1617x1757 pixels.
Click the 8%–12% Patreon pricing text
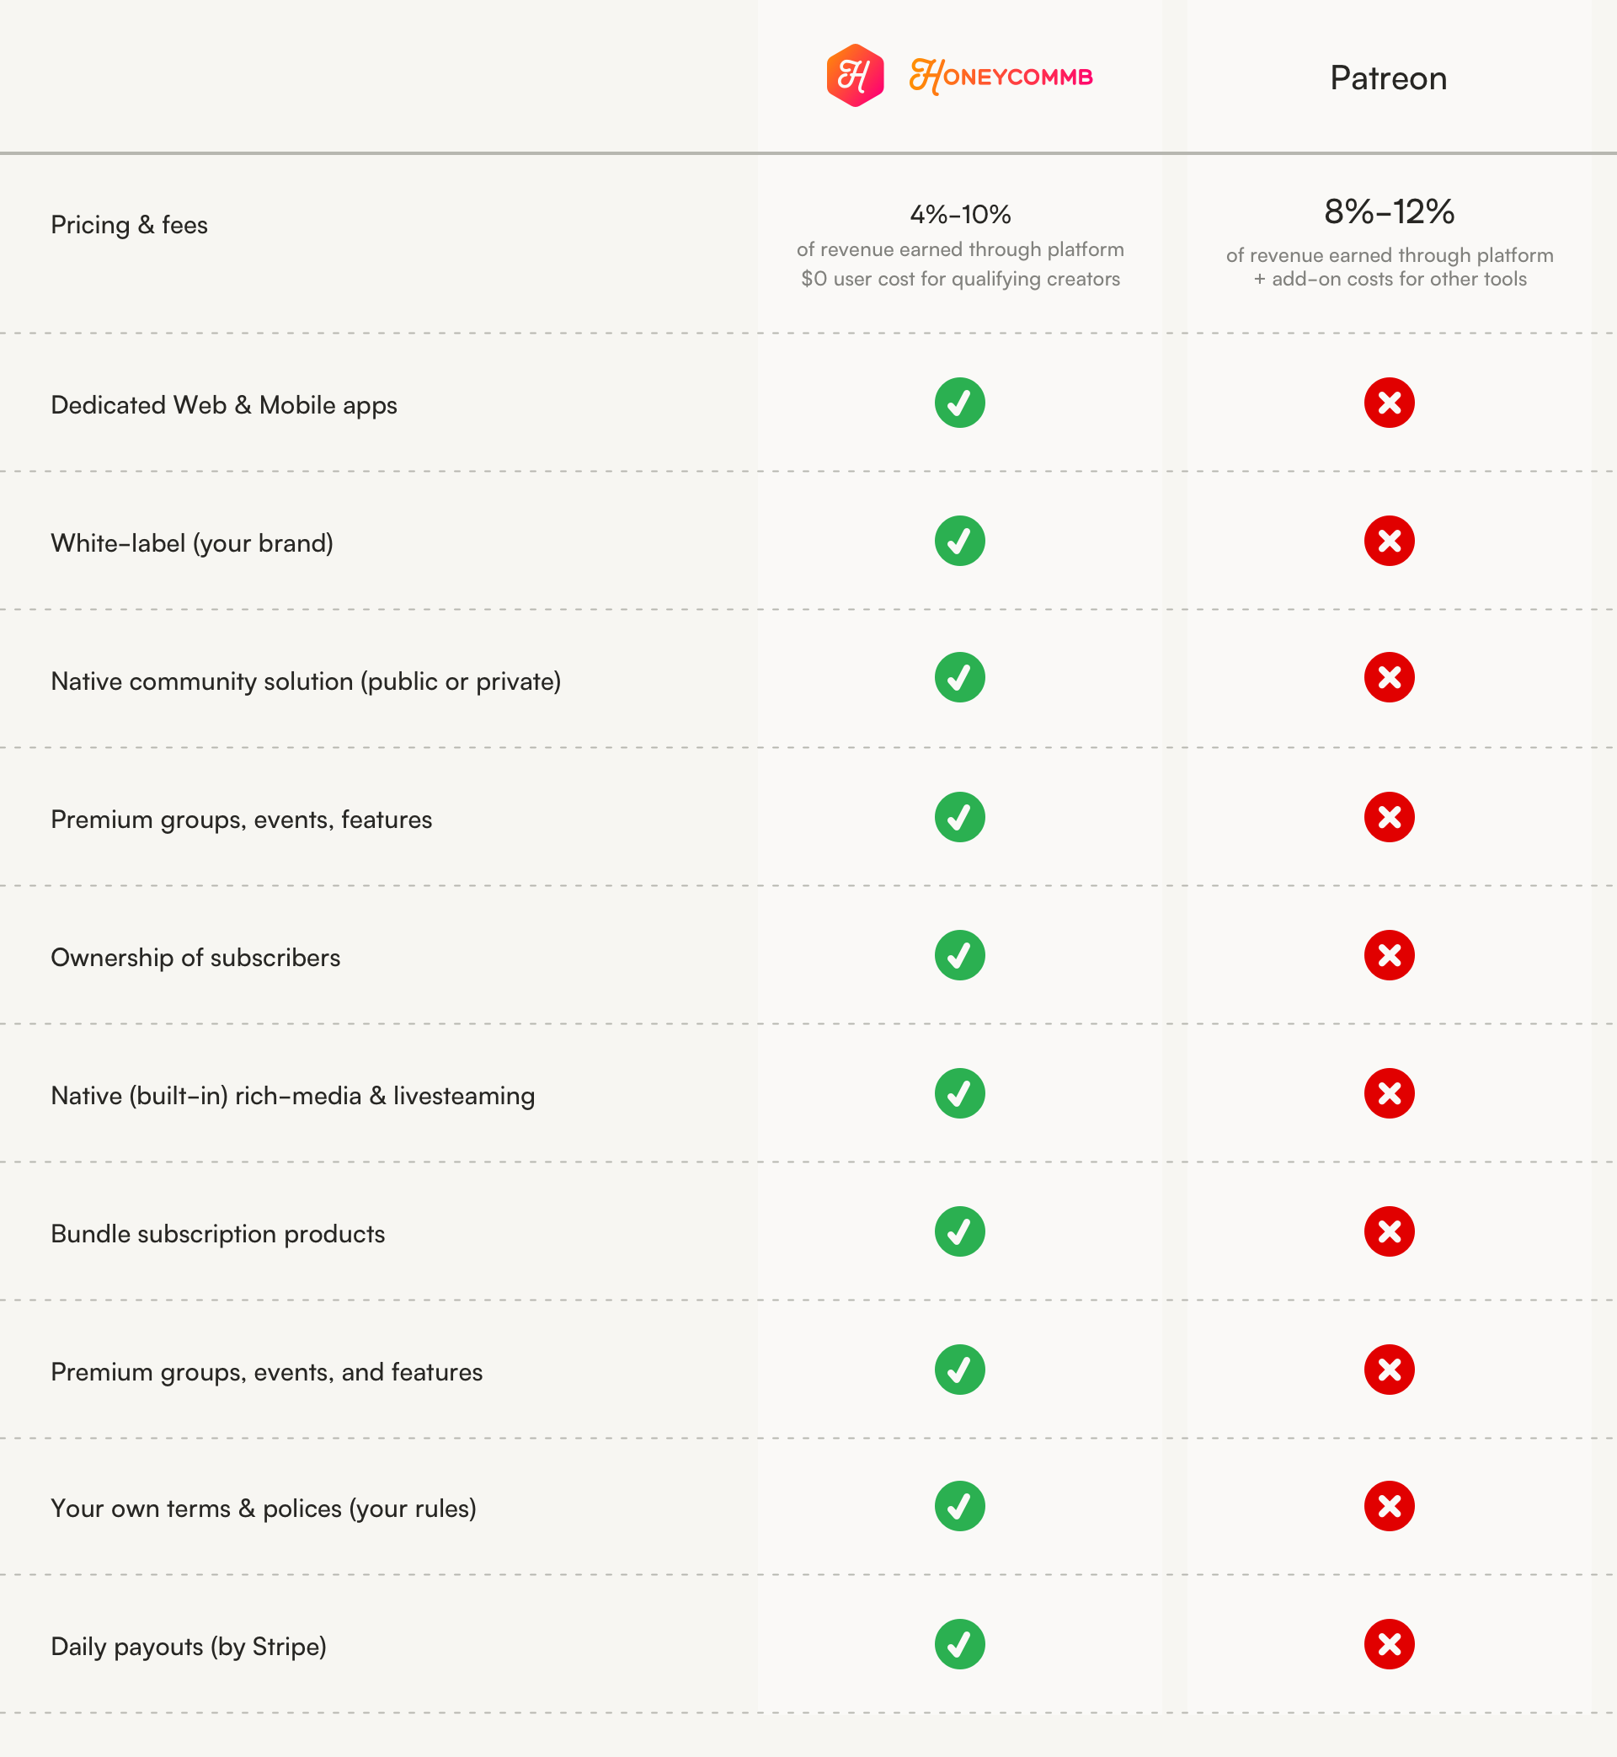(1390, 211)
